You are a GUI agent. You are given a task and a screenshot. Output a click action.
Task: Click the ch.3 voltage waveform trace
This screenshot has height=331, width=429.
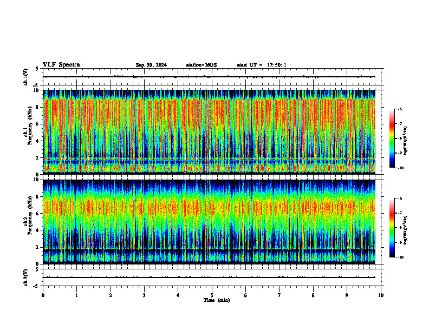click(209, 277)
